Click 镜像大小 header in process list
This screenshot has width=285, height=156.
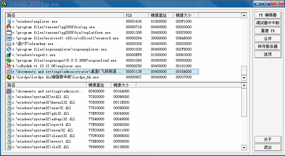coord(186,15)
